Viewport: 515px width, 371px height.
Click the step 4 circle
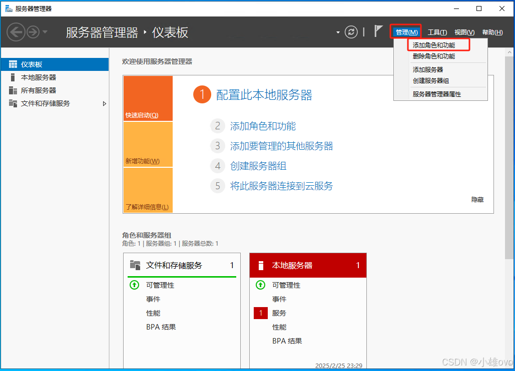point(217,166)
